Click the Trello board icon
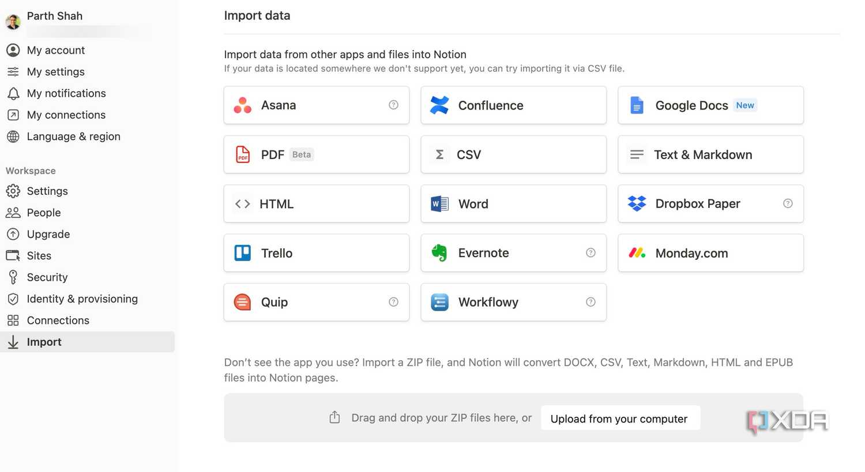This screenshot has height=472, width=865. [x=243, y=253]
